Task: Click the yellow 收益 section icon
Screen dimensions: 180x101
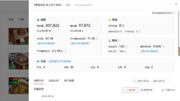Action: (x=110, y=20)
